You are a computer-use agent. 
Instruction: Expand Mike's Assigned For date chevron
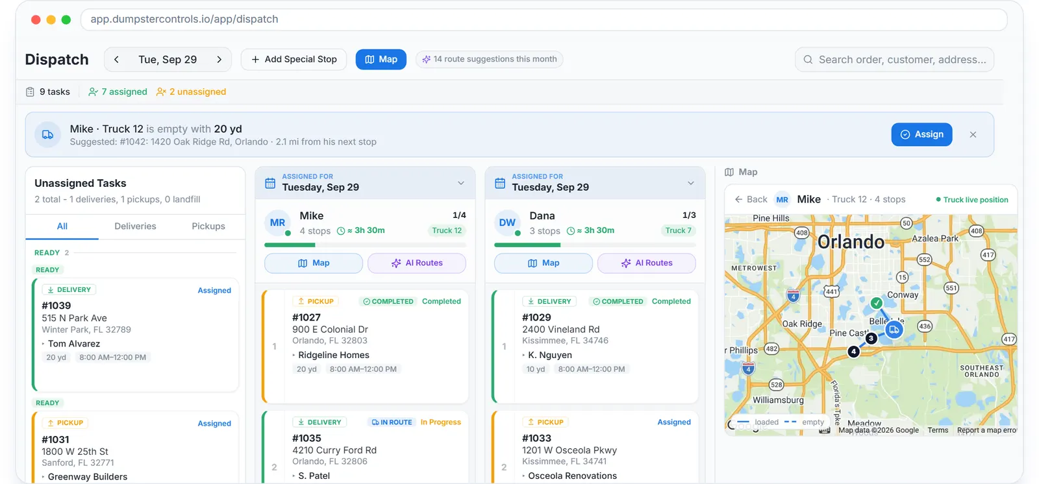point(461,183)
